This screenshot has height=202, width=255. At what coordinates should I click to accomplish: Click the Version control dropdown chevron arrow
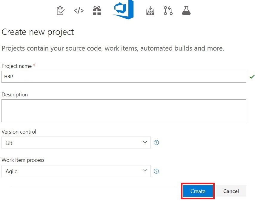coord(145,142)
